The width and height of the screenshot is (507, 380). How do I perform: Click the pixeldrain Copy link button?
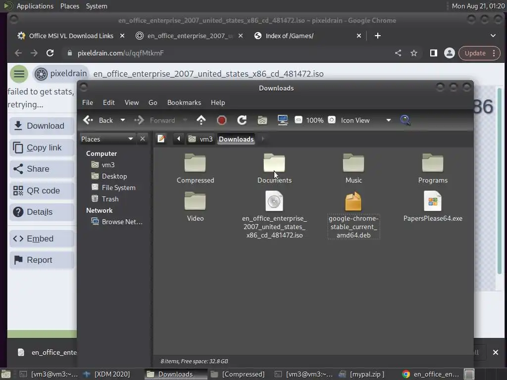(x=42, y=147)
